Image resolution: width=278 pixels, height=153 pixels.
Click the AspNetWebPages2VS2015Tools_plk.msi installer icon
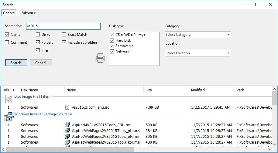[67, 136]
